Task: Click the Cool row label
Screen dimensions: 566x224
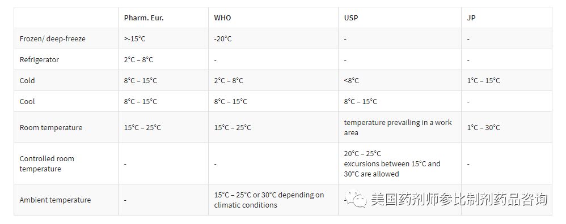Action: pos(27,101)
